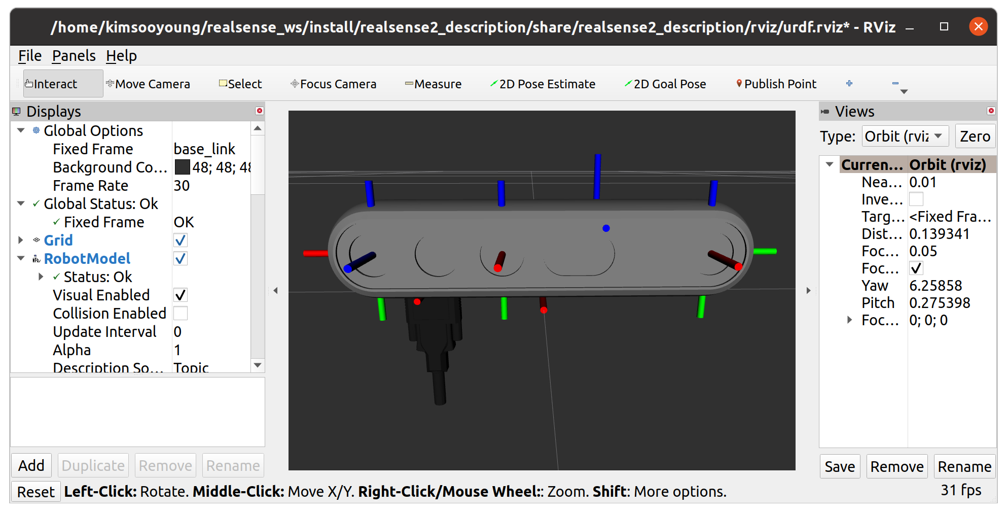Click the Save view button
The width and height of the screenshot is (1007, 513).
[x=840, y=466]
